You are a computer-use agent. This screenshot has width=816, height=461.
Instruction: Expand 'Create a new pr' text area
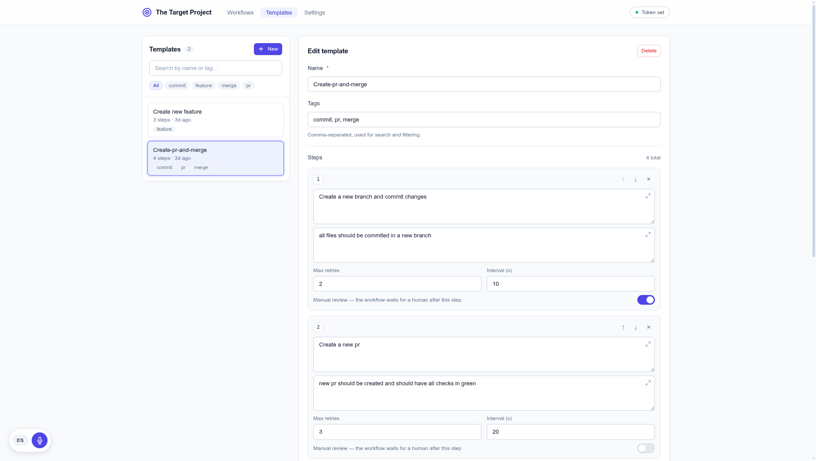click(x=648, y=344)
